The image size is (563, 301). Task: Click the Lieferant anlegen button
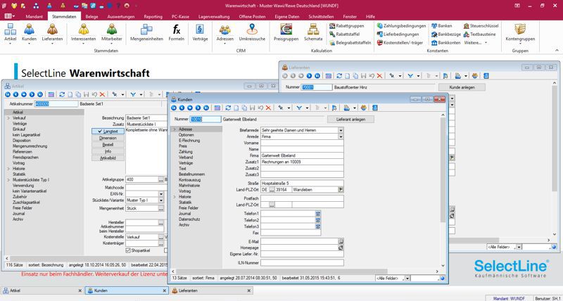click(x=350, y=119)
